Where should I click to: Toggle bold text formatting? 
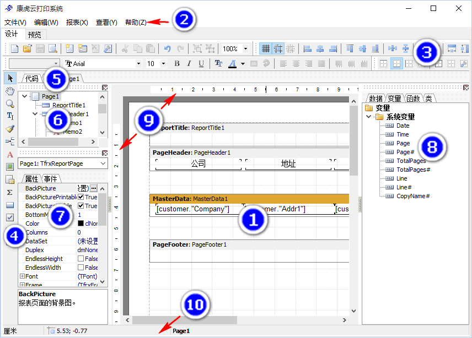[x=177, y=64]
